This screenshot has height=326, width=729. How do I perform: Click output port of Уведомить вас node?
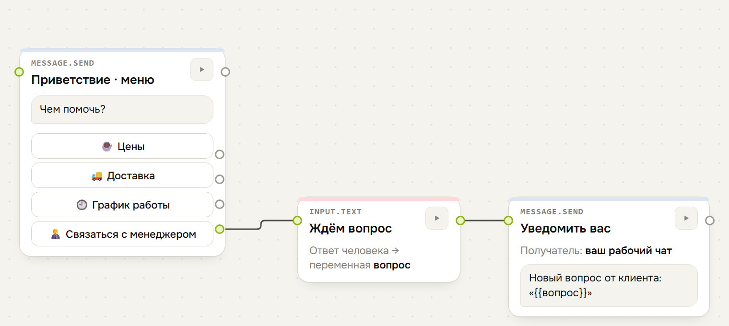coord(710,221)
